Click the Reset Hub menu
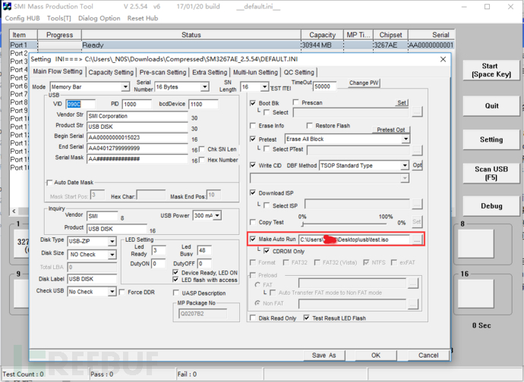The height and width of the screenshot is (382, 524). (x=143, y=18)
